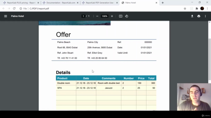Click the PDF vertical scrollbar thumb
This screenshot has width=211, height=118.
point(210,59)
